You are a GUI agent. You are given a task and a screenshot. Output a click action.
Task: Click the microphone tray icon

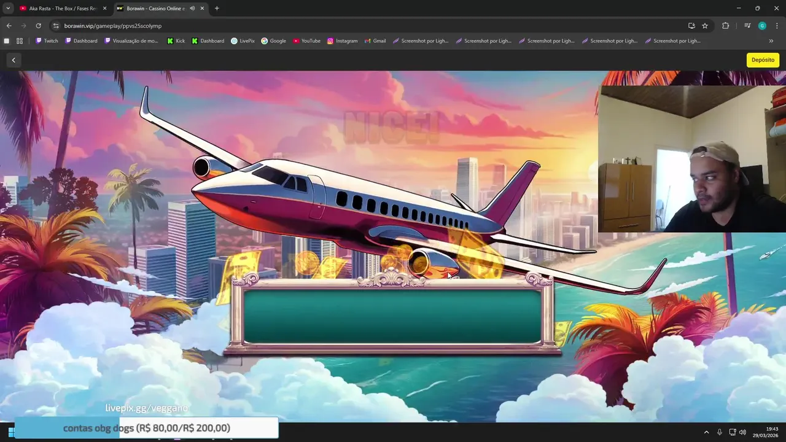click(720, 432)
